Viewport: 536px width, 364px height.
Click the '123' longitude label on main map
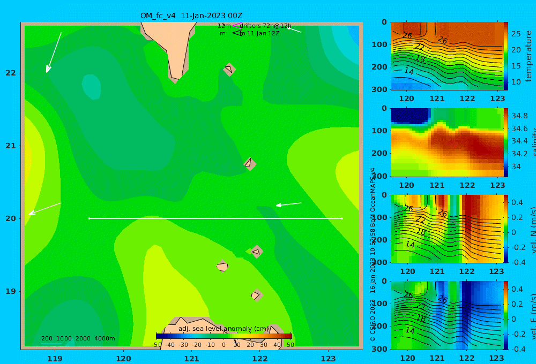tap(328, 359)
